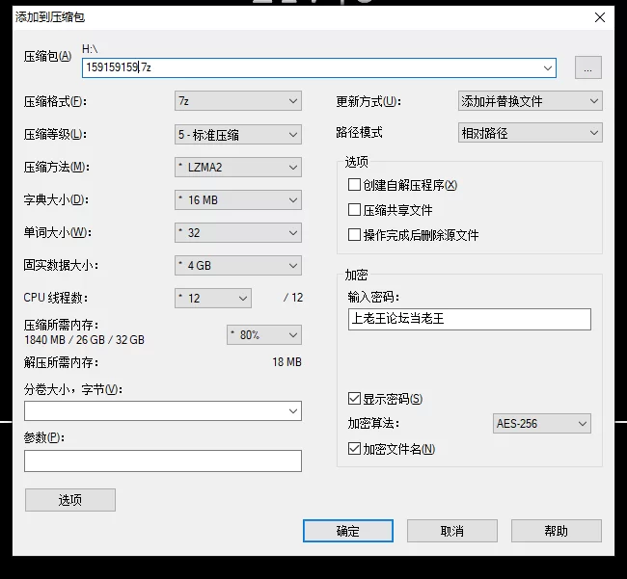Viewport: 627px width, 579px height.
Task: Open the CPU 线程数 dropdown showing 12
Action: click(x=213, y=299)
